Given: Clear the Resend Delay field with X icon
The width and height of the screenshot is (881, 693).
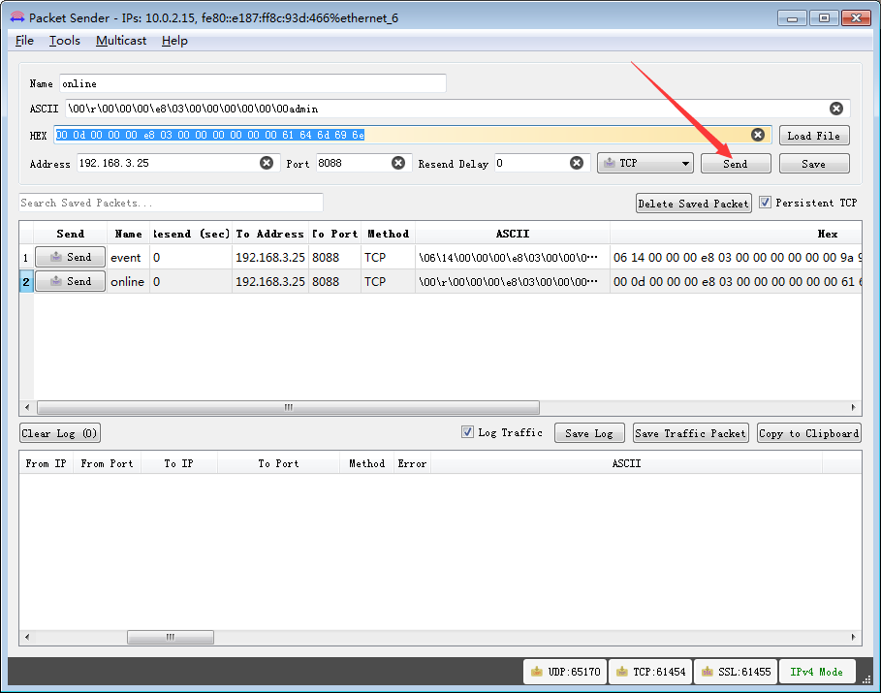Looking at the screenshot, I should [x=578, y=163].
